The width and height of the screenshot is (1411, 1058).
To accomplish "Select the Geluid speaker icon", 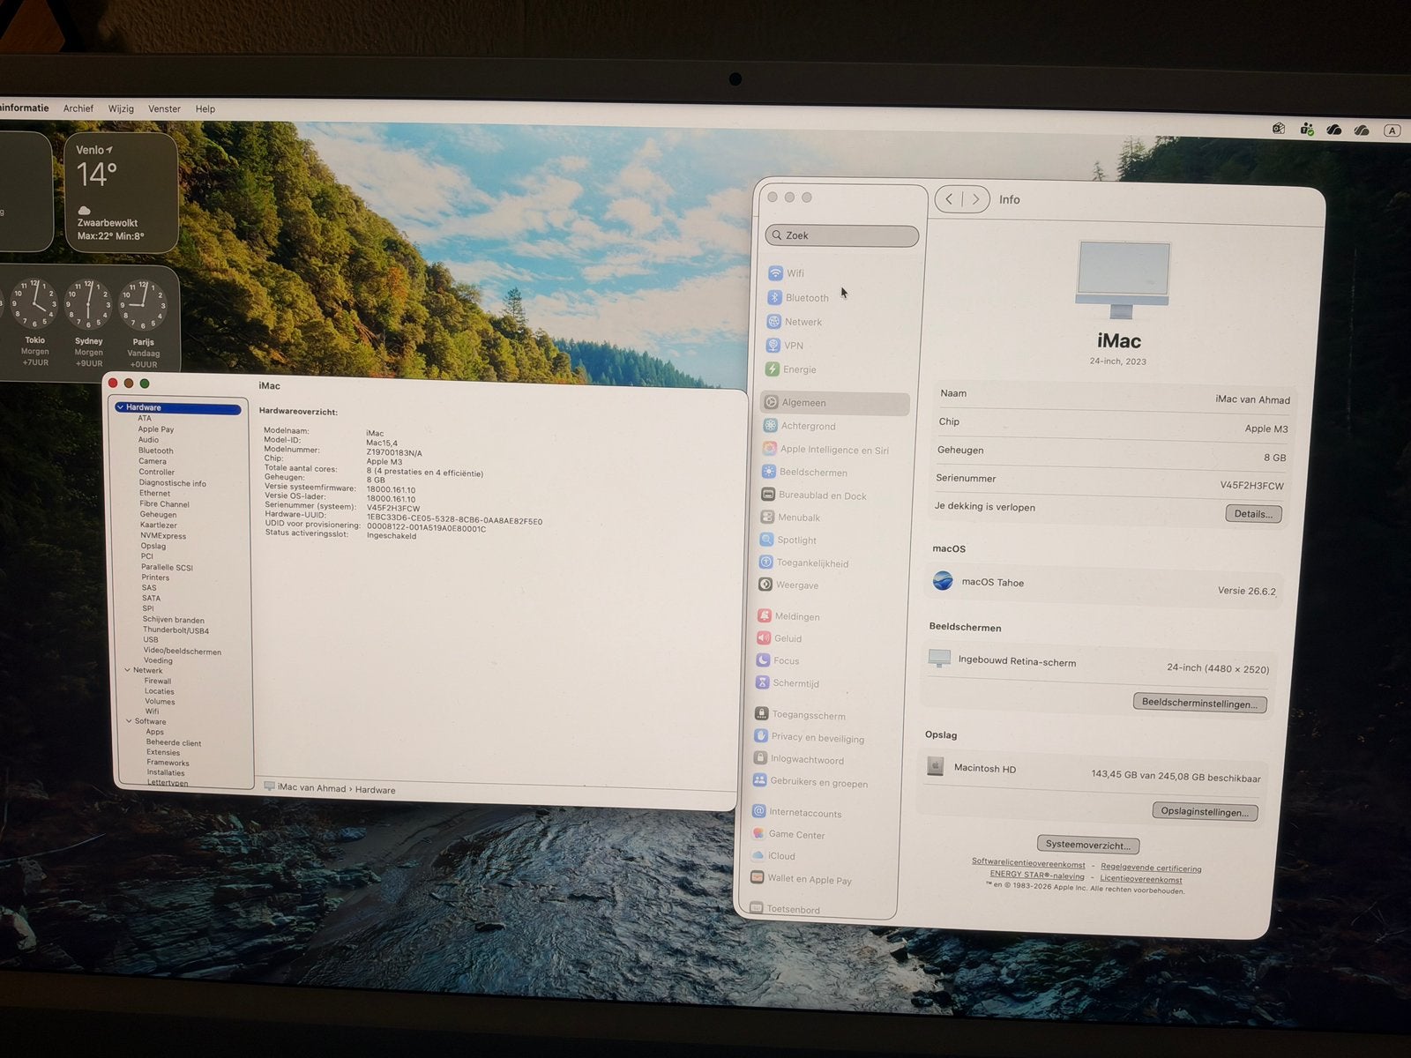I will pyautogui.click(x=764, y=638).
